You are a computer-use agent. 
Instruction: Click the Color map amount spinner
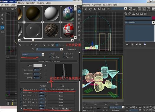coord(45,89)
